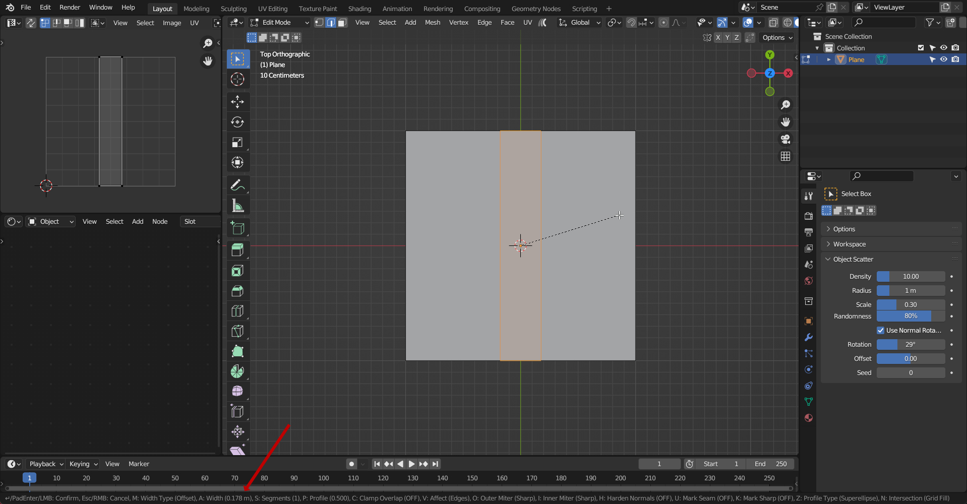Activate the Transform tool

point(237,162)
